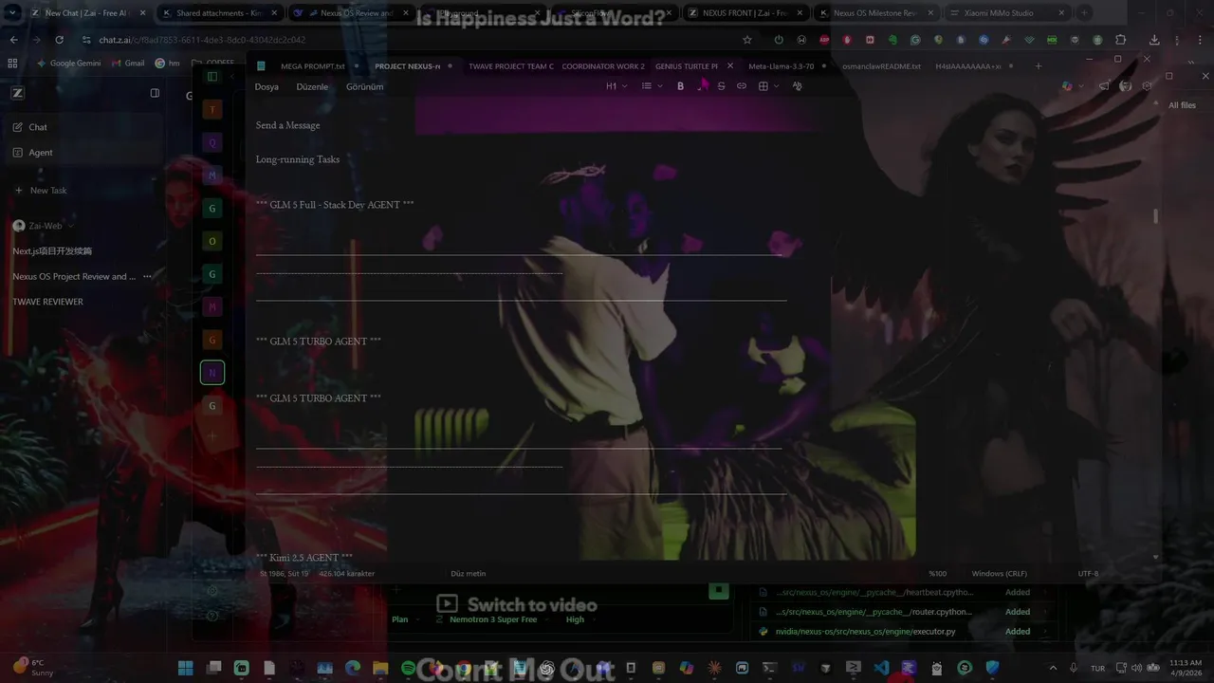
Task: Click the chat.z.ai address bar
Action: point(408,40)
